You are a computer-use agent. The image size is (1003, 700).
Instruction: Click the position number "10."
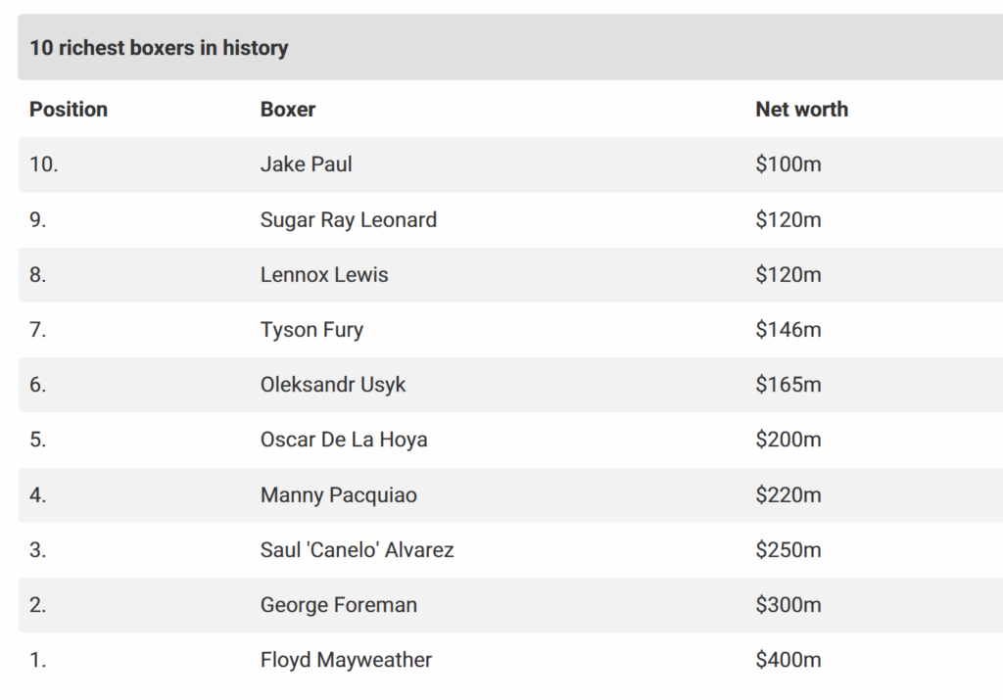pyautogui.click(x=44, y=164)
